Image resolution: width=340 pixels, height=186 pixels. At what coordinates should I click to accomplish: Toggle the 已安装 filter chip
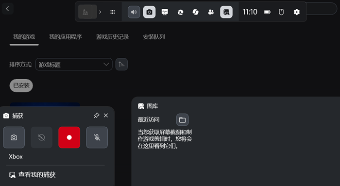[21, 85]
